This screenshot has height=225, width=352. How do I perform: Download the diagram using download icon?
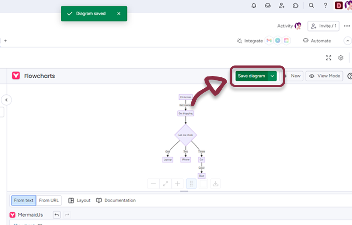tap(216, 184)
